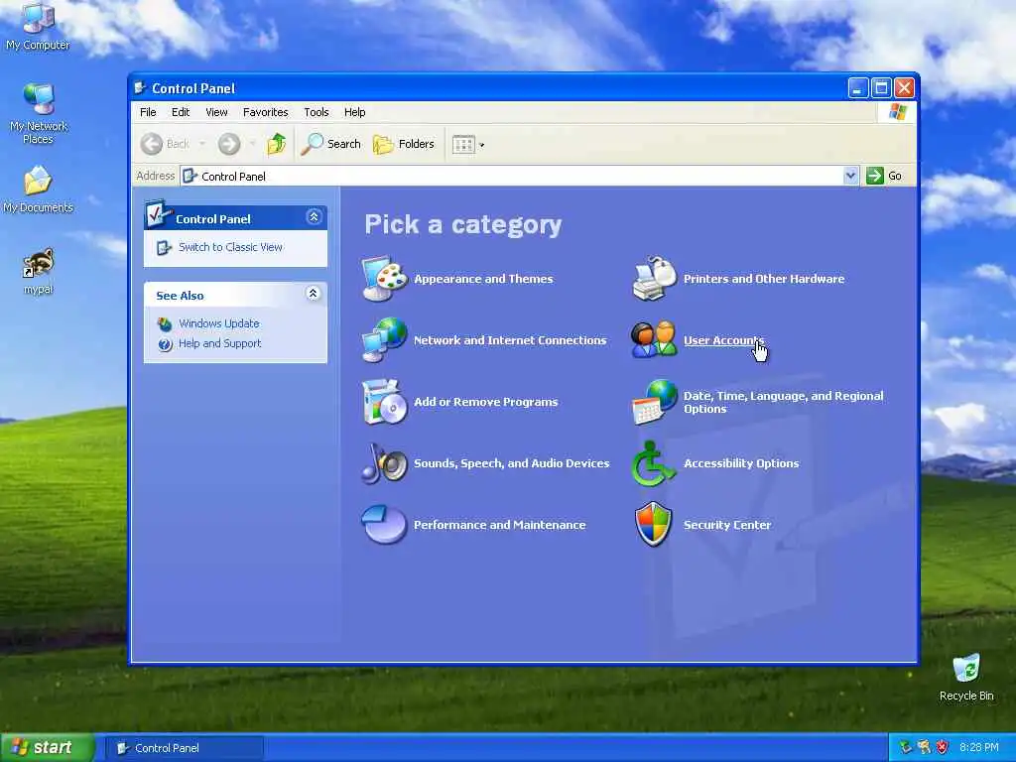The height and width of the screenshot is (762, 1016).
Task: Click the Help and Support link
Action: (x=219, y=343)
